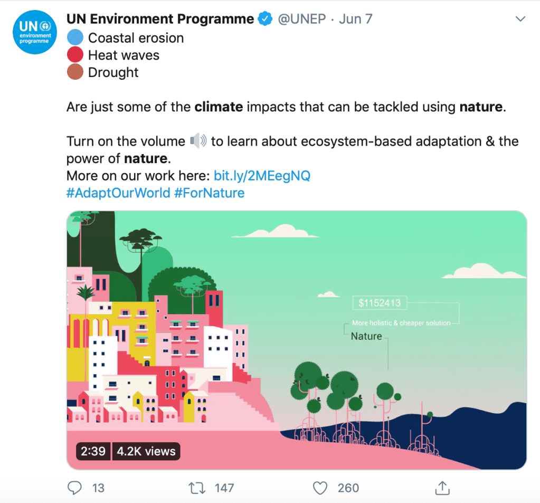Open the #ForNature hashtag
540x503 pixels.
[x=210, y=193]
